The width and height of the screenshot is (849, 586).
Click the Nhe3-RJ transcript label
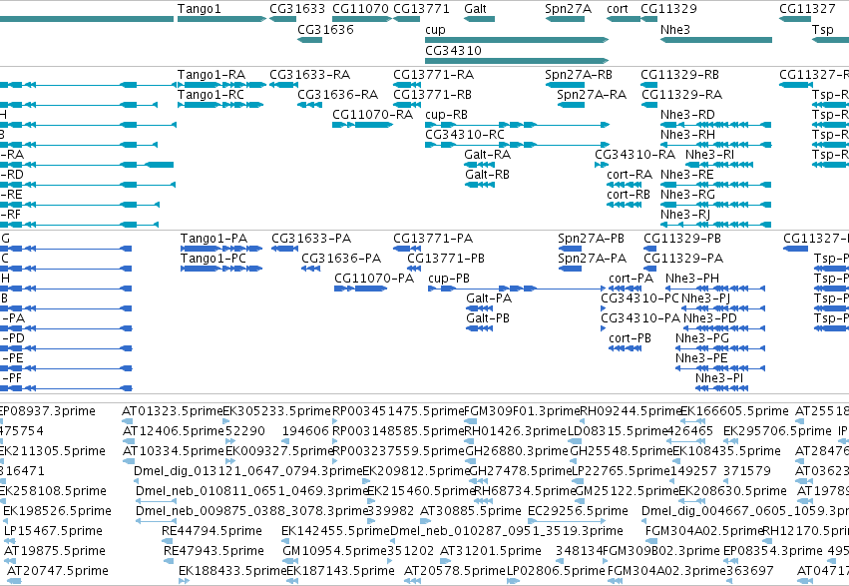pos(685,215)
